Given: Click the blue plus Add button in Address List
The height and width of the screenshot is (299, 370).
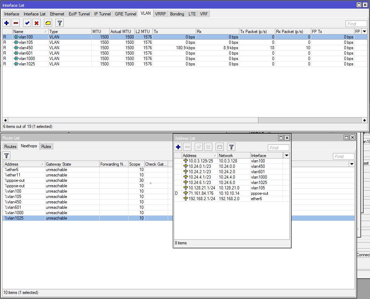Looking at the screenshot, I should tap(178, 147).
